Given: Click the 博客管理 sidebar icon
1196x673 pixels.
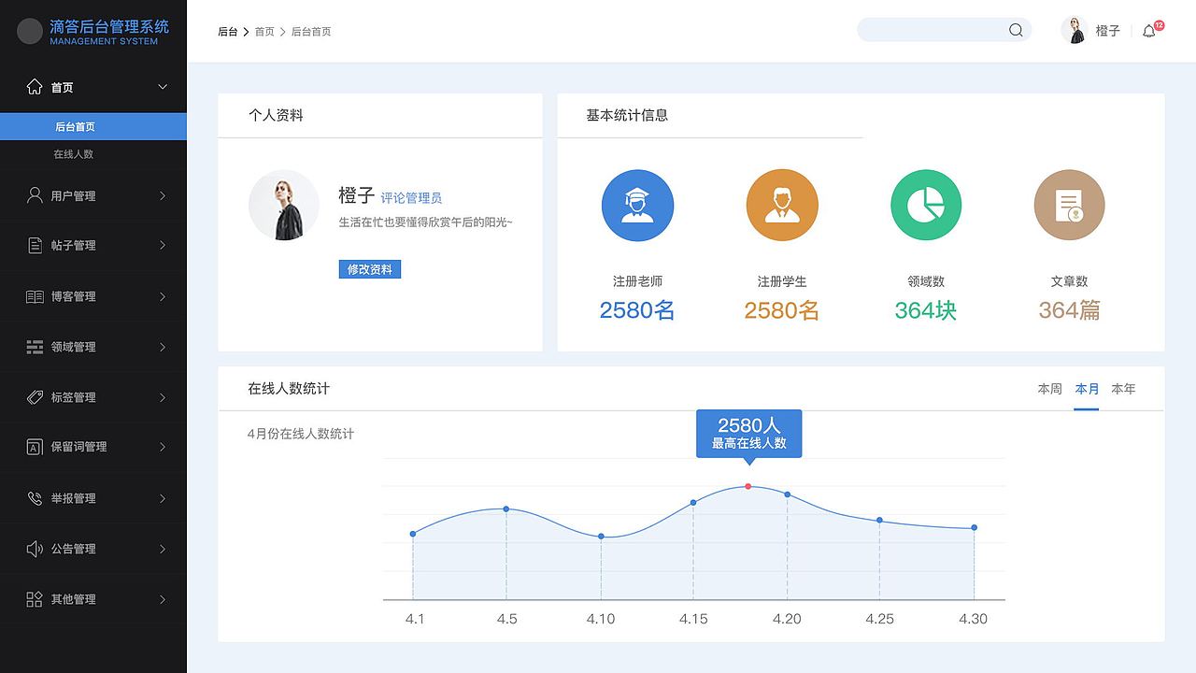Looking at the screenshot, I should click(x=34, y=296).
